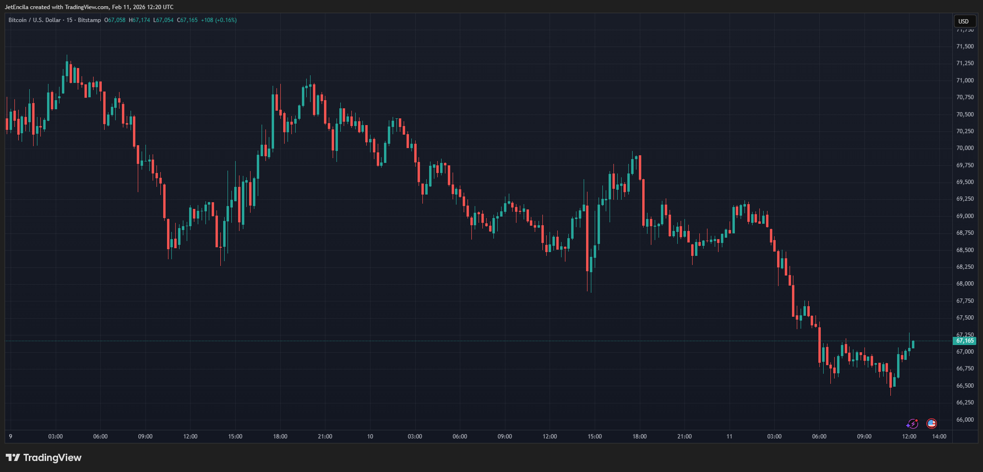983x472 pixels.
Task: Click the 69,250 price axis label
Action: coord(965,199)
